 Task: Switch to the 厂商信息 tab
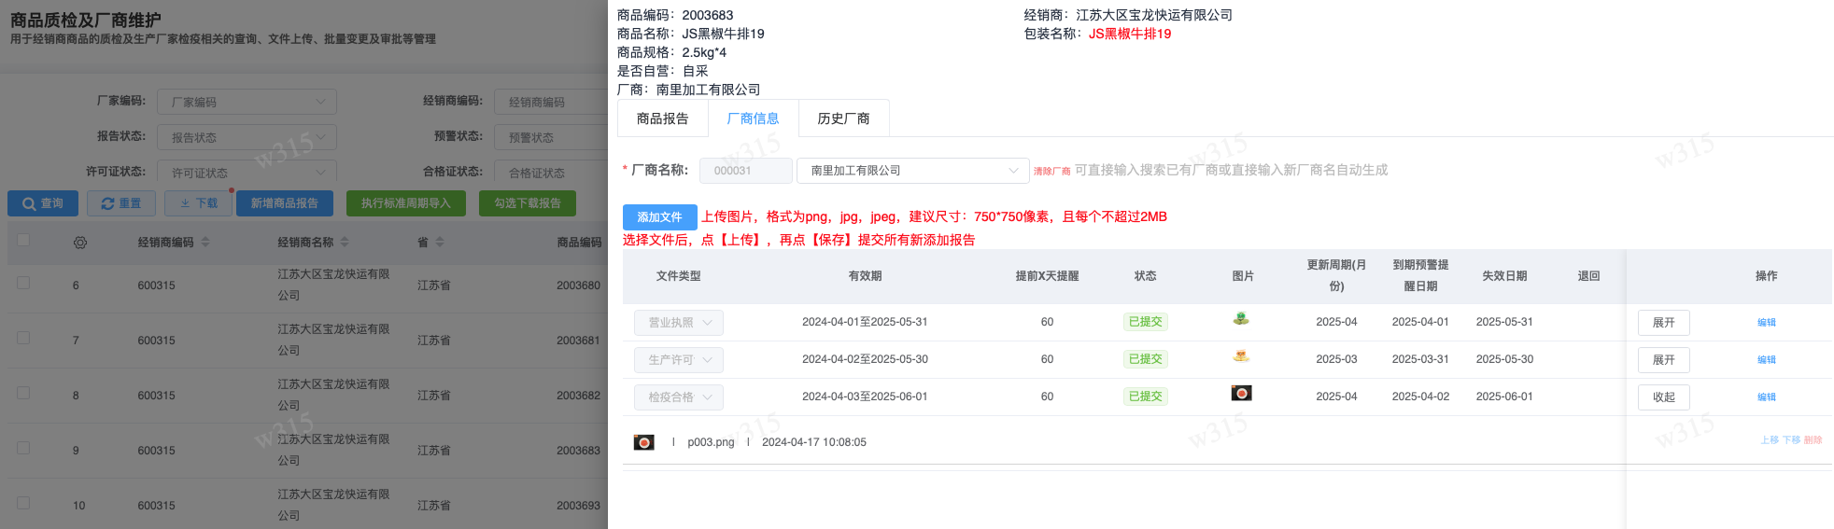tap(753, 118)
